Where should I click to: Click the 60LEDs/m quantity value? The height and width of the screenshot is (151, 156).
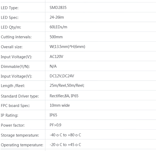(x=58, y=27)
